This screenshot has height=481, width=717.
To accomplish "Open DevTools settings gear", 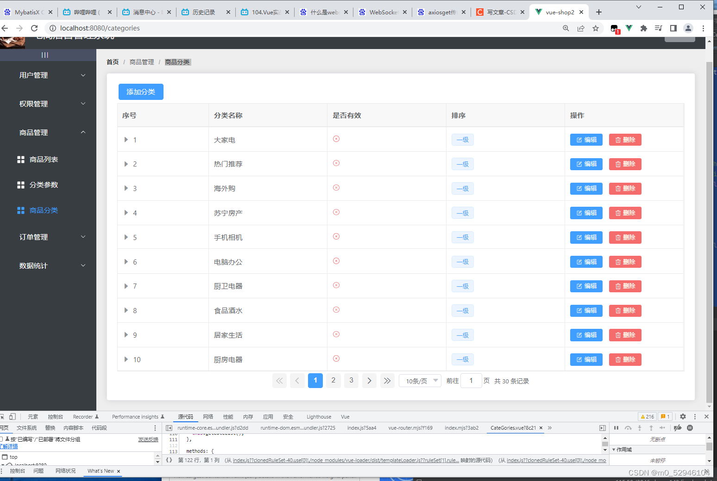I will click(x=683, y=417).
